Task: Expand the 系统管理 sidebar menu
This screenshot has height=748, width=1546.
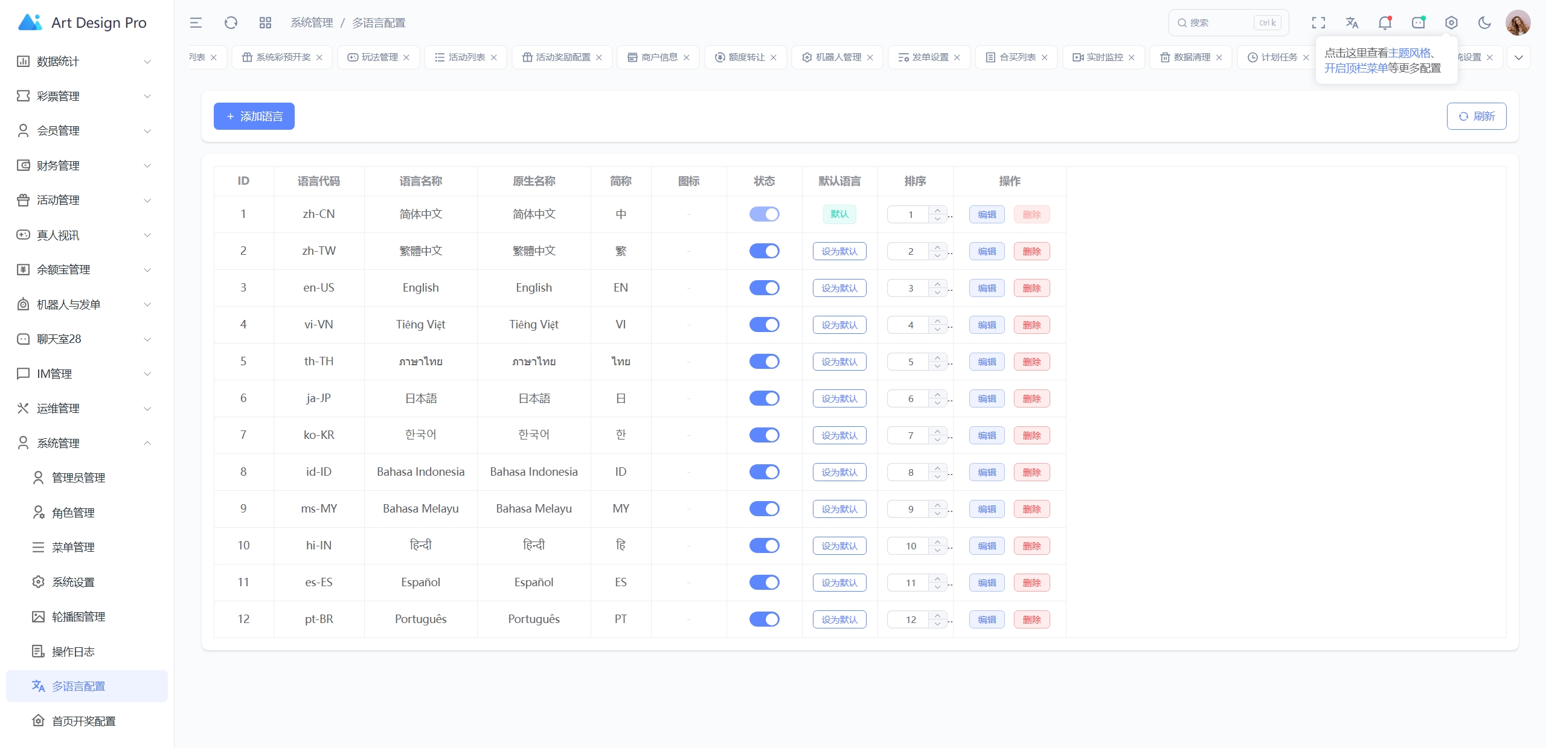Action: tap(85, 443)
